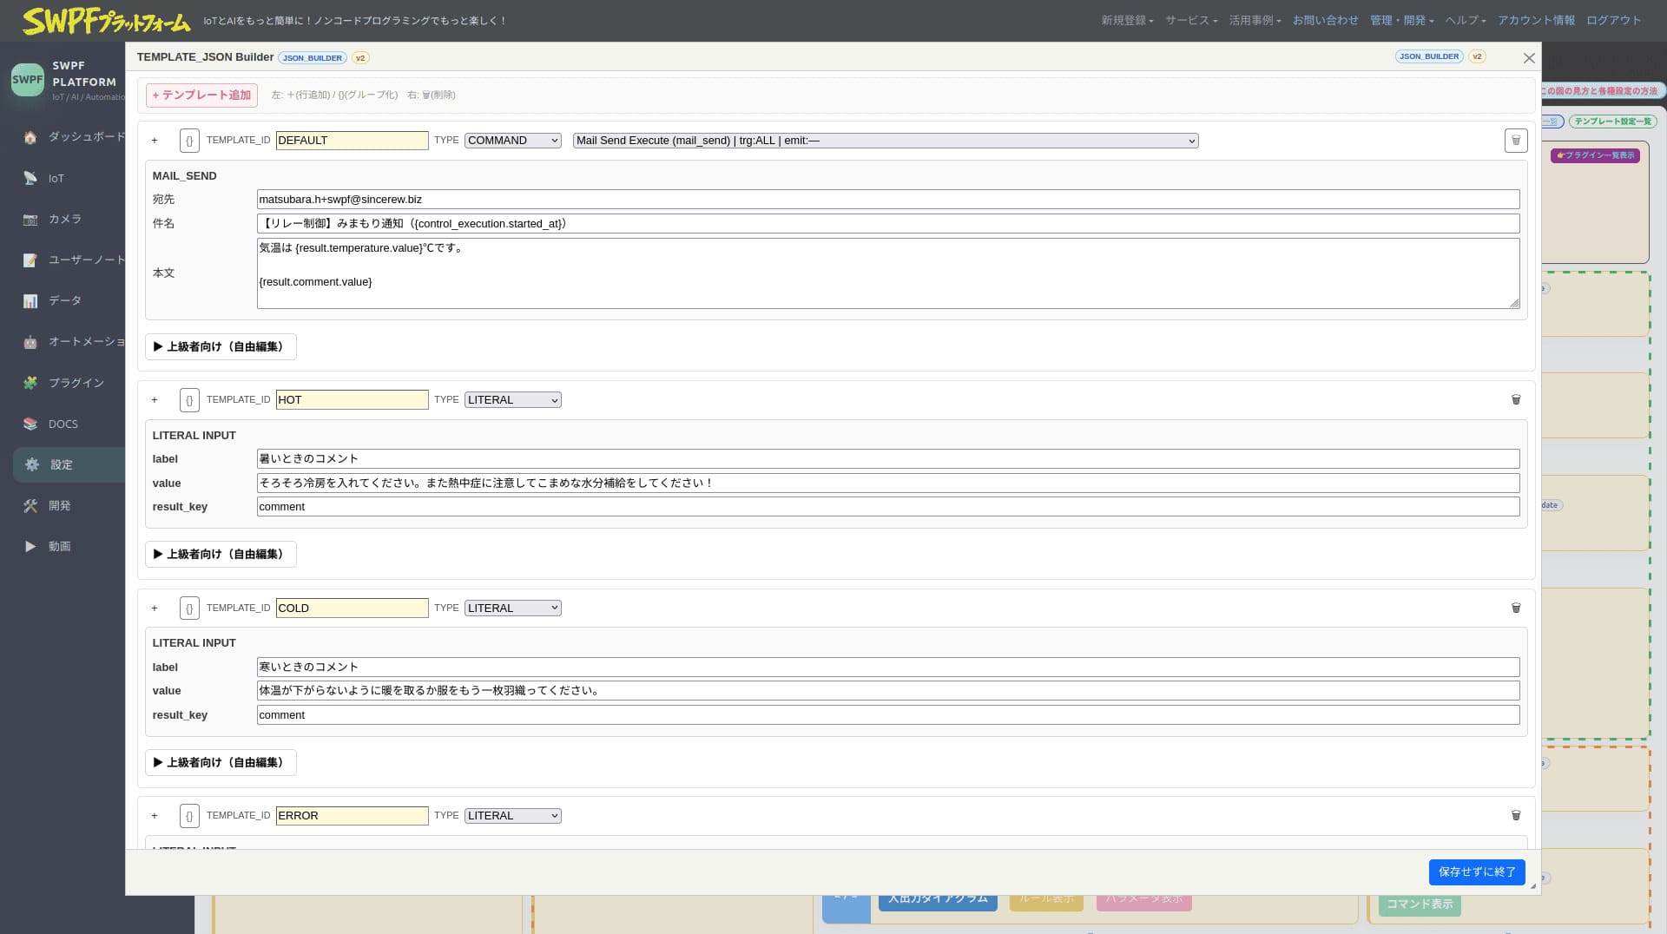Edit the COLD label field
The image size is (1667, 934).
pyautogui.click(x=888, y=668)
